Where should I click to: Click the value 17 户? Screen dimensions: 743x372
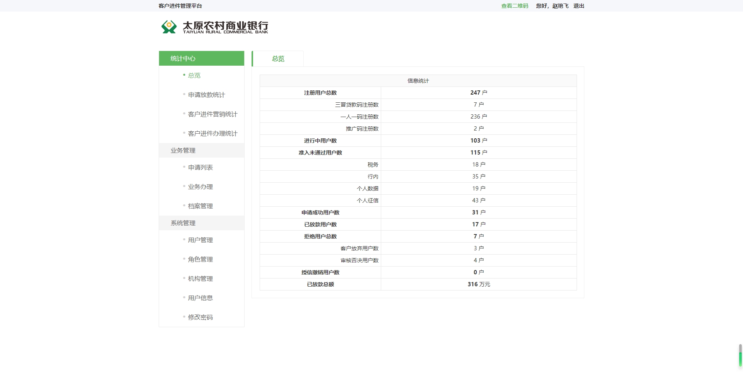point(479,224)
